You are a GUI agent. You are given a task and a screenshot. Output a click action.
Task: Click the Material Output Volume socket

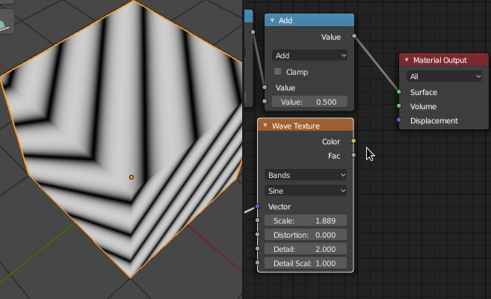tap(399, 106)
